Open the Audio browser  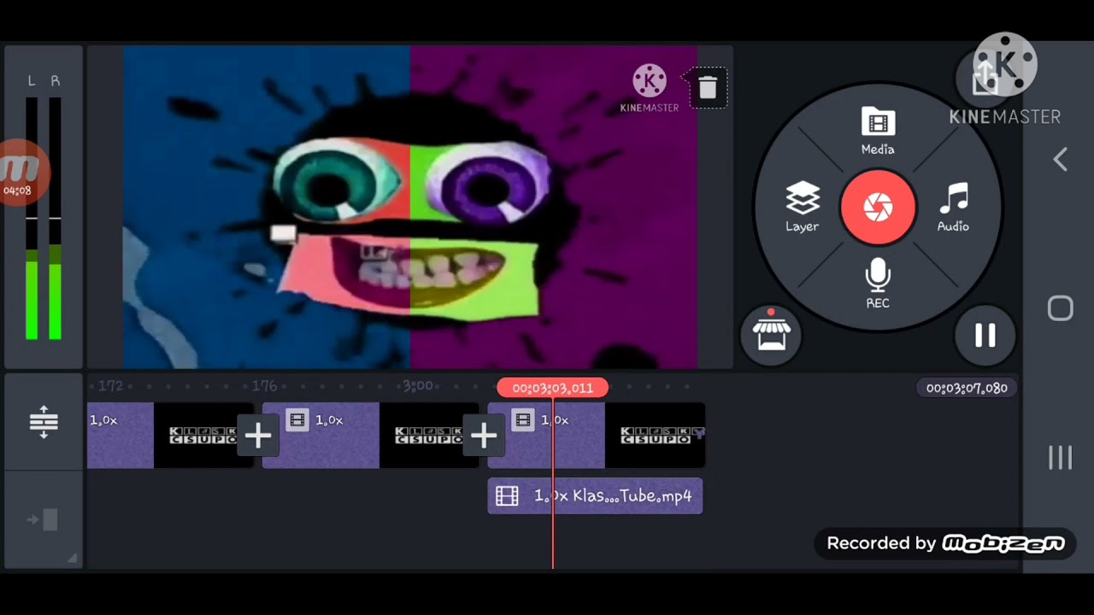(x=953, y=208)
